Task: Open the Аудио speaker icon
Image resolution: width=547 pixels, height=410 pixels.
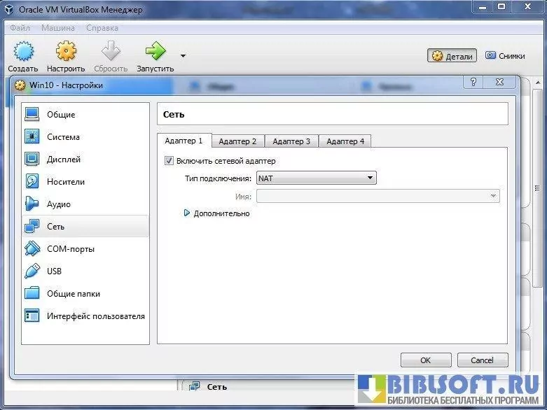Action: 33,204
